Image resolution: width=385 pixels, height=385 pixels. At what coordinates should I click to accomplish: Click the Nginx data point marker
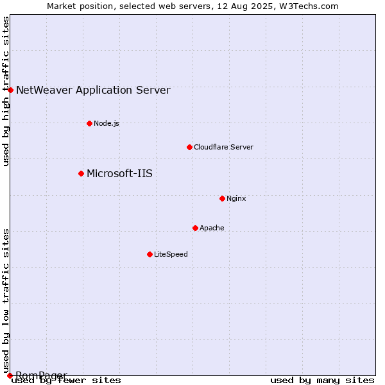point(223,199)
